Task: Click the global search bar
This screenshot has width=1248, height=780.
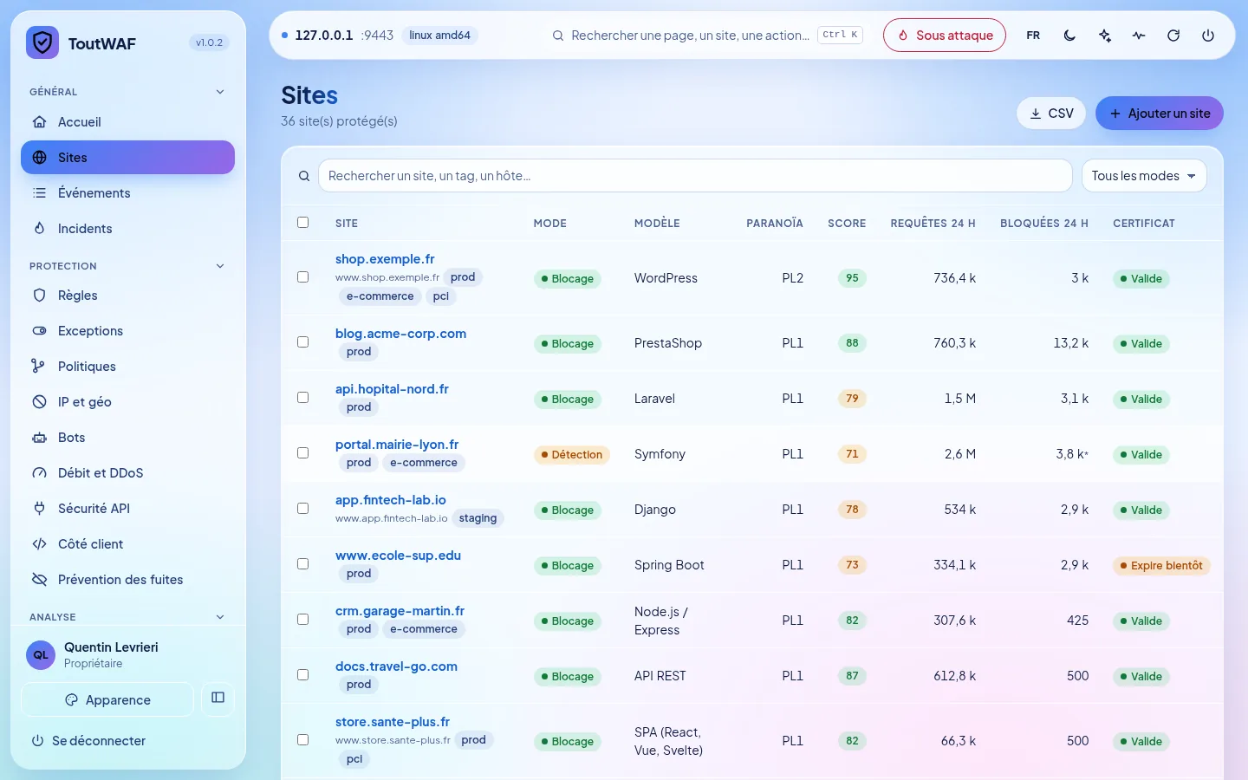Action: (706, 36)
